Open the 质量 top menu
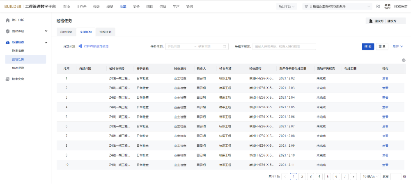Screen dimensions: 411x184 click(123, 7)
